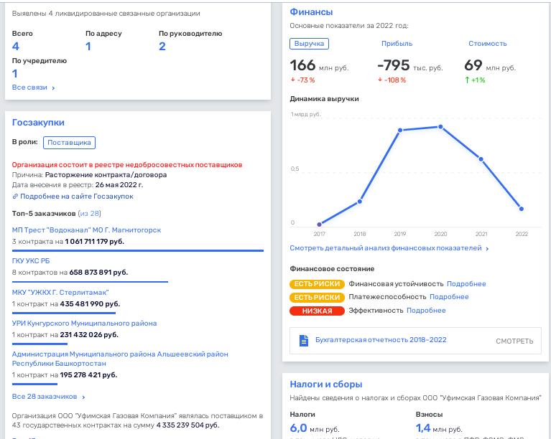Image resolution: width=551 pixels, height=439 pixels.
Task: Click the +1% value change indicator
Action: (475, 80)
